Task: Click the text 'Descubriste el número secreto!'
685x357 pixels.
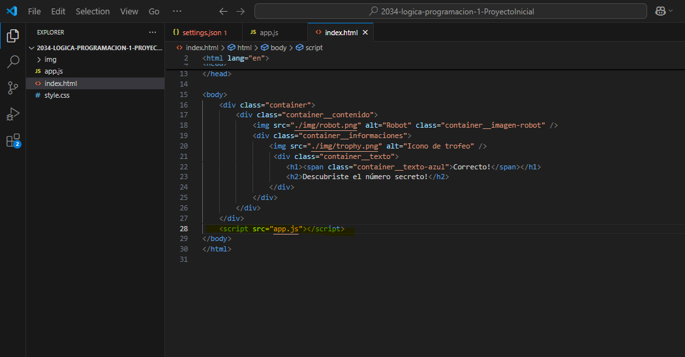Action: pos(365,177)
